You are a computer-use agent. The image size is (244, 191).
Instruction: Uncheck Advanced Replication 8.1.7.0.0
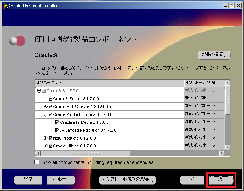coord(57,130)
